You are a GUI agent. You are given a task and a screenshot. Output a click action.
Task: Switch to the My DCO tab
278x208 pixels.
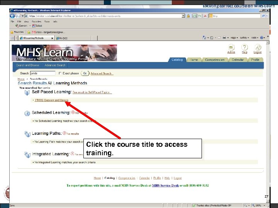[73, 38]
